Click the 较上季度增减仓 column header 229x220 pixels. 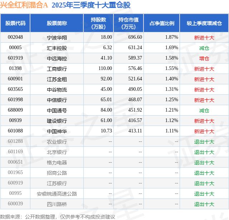[x=204, y=23]
